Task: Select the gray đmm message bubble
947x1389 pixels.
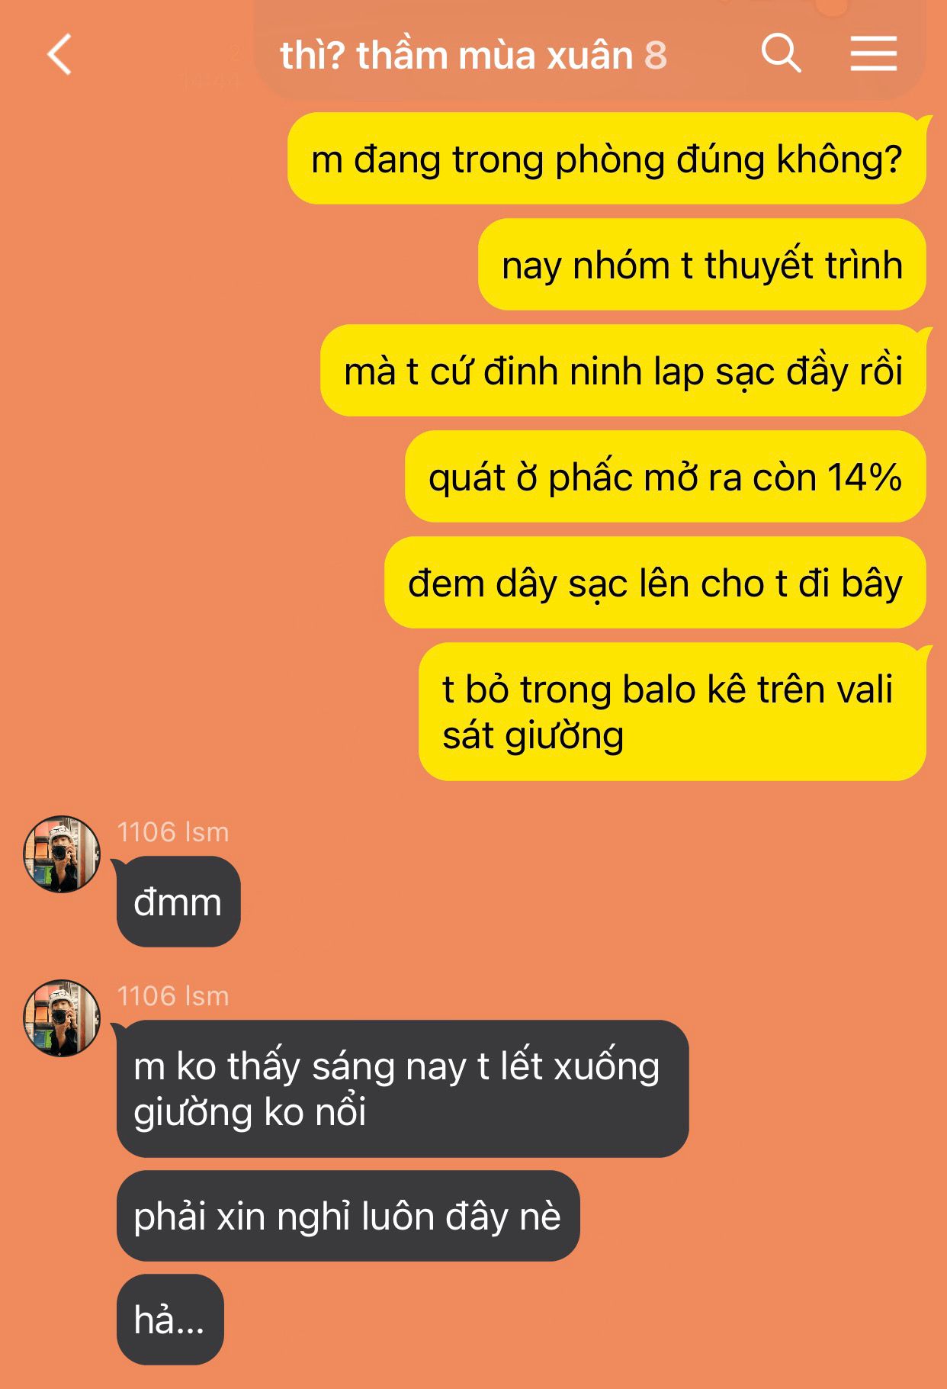Action: [178, 902]
